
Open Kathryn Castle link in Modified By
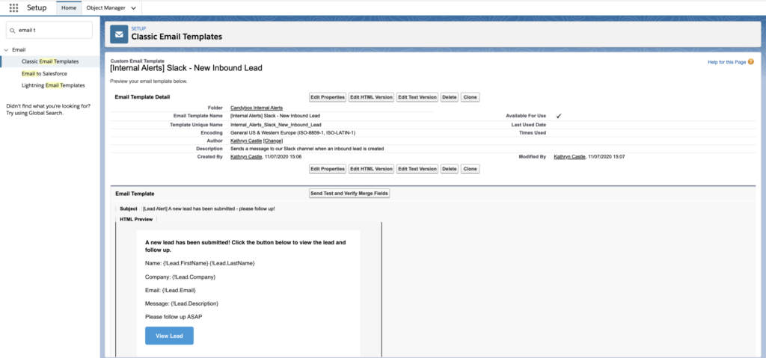569,157
